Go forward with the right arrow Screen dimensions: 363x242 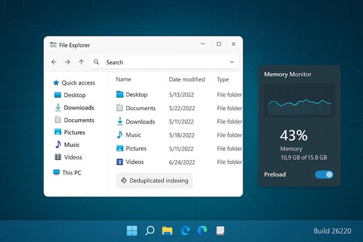point(67,62)
